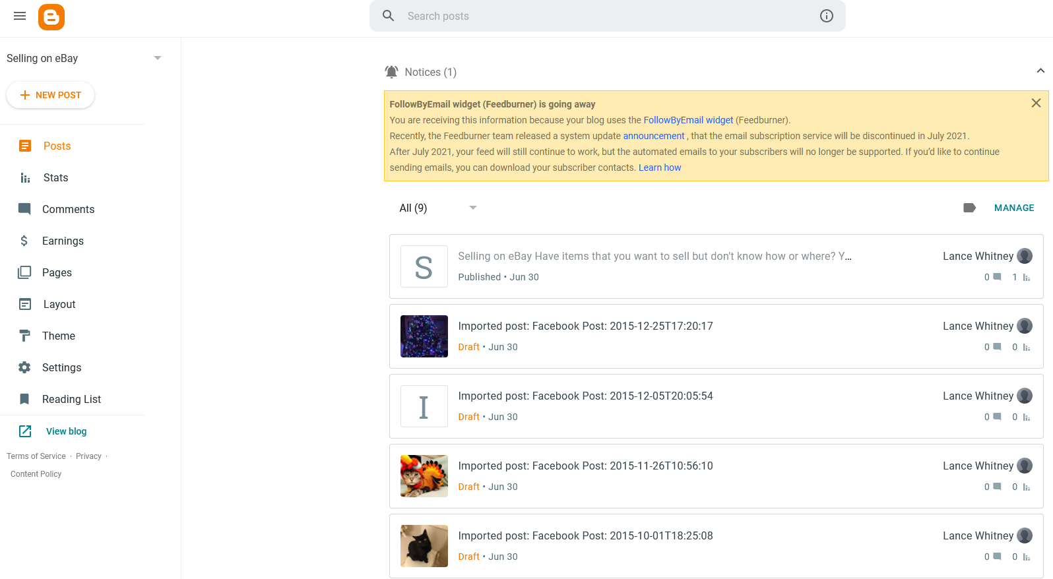Click the I thumbnail of 2015-12-05 post
This screenshot has width=1053, height=579.
tap(424, 406)
